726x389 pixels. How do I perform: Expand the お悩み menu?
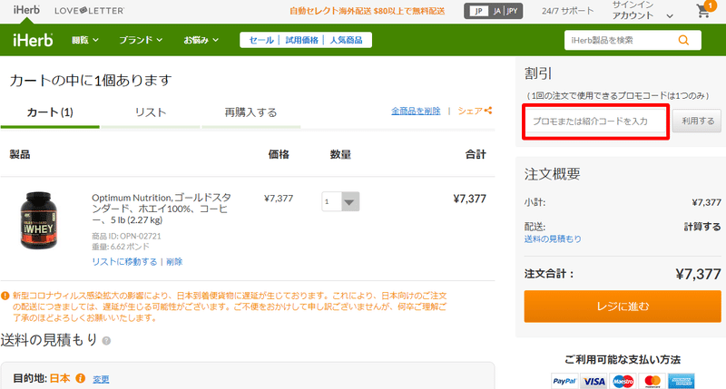tap(201, 40)
